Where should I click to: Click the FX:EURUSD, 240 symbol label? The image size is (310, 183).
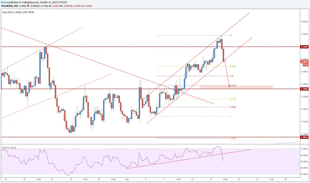tap(10, 6)
